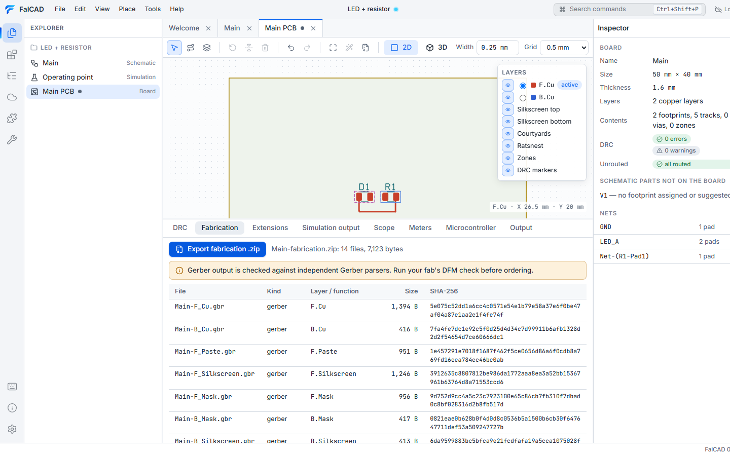This screenshot has height=456, width=730.
Task: Switch to 3D view button
Action: tap(436, 48)
